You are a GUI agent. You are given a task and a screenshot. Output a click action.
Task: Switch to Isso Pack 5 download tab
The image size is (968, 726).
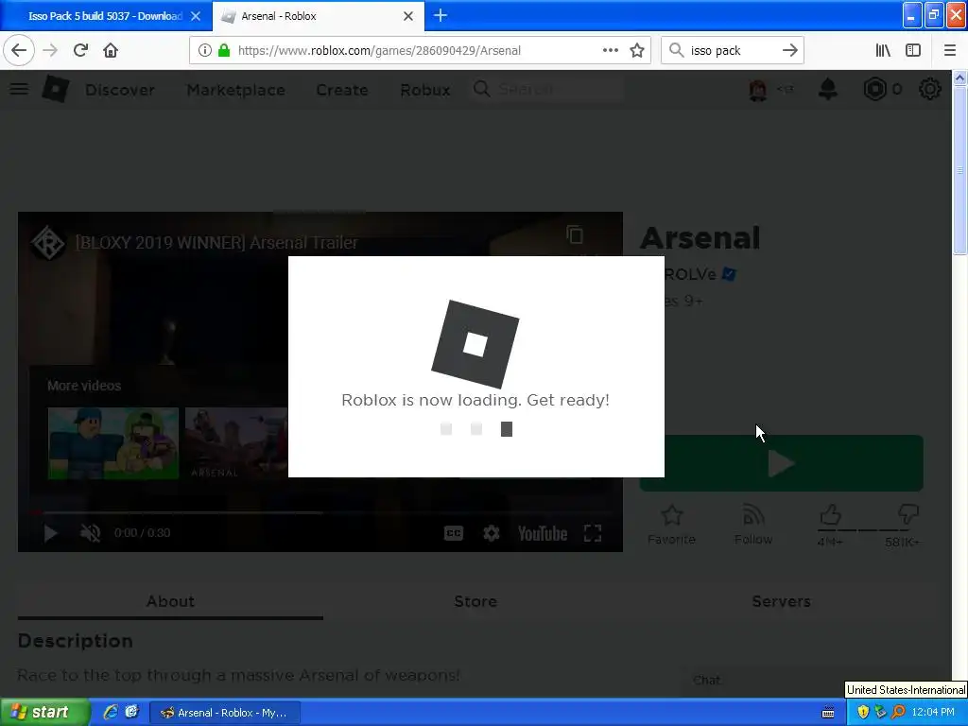(106, 16)
